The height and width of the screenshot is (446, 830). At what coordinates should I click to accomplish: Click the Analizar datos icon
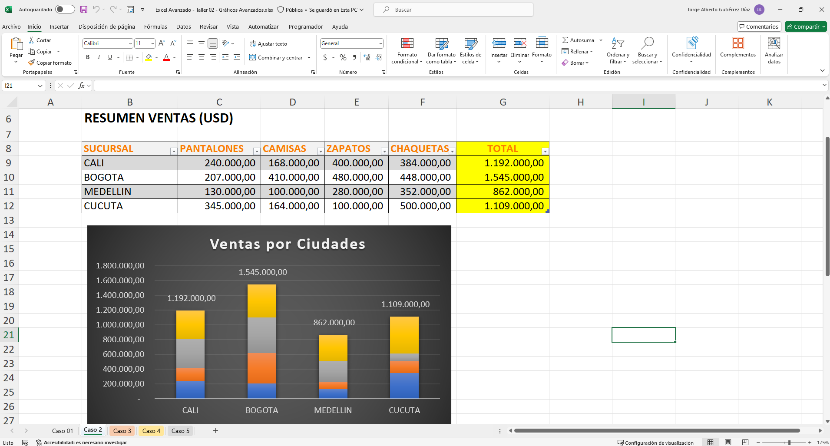point(774,43)
